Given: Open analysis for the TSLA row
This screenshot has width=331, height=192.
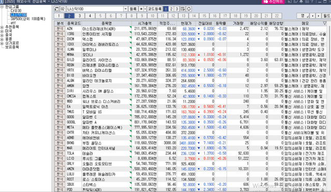Looking at the screenshot, I should [x=60, y=153].
